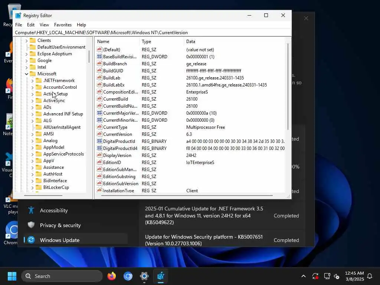The image size is (380, 285).
Task: Select the DefaultUserEnvironment folder icon
Action: point(33,47)
